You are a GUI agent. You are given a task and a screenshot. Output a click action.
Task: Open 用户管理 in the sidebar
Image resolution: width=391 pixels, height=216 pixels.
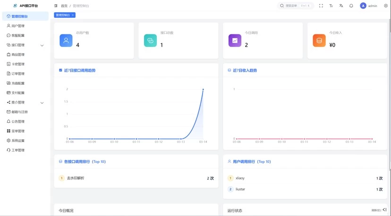click(x=18, y=26)
